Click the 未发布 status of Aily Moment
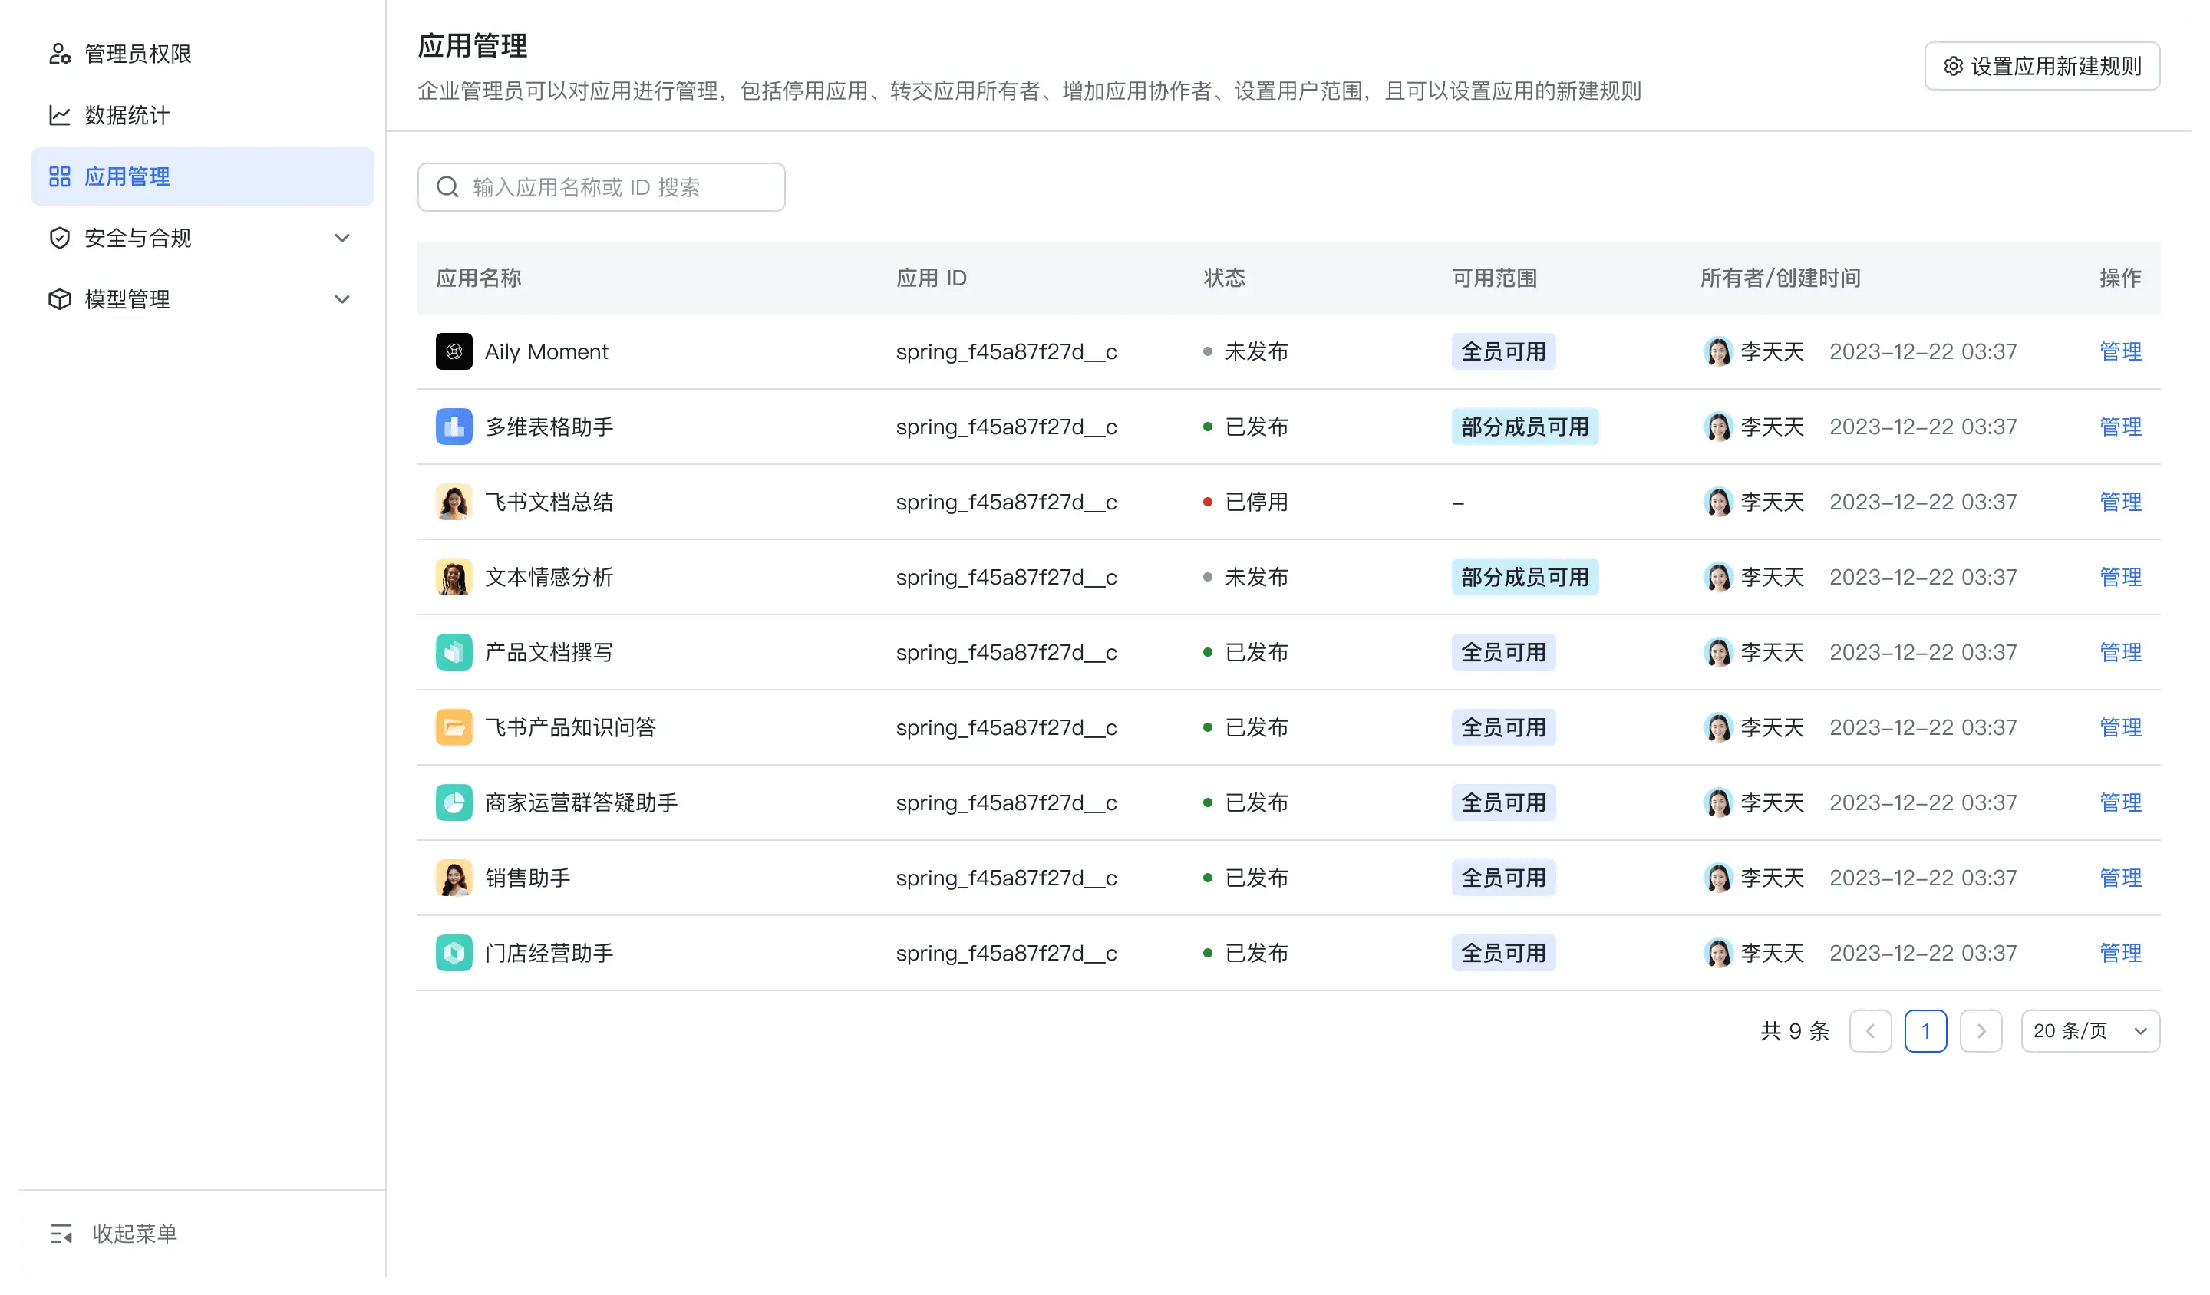 [x=1264, y=356]
